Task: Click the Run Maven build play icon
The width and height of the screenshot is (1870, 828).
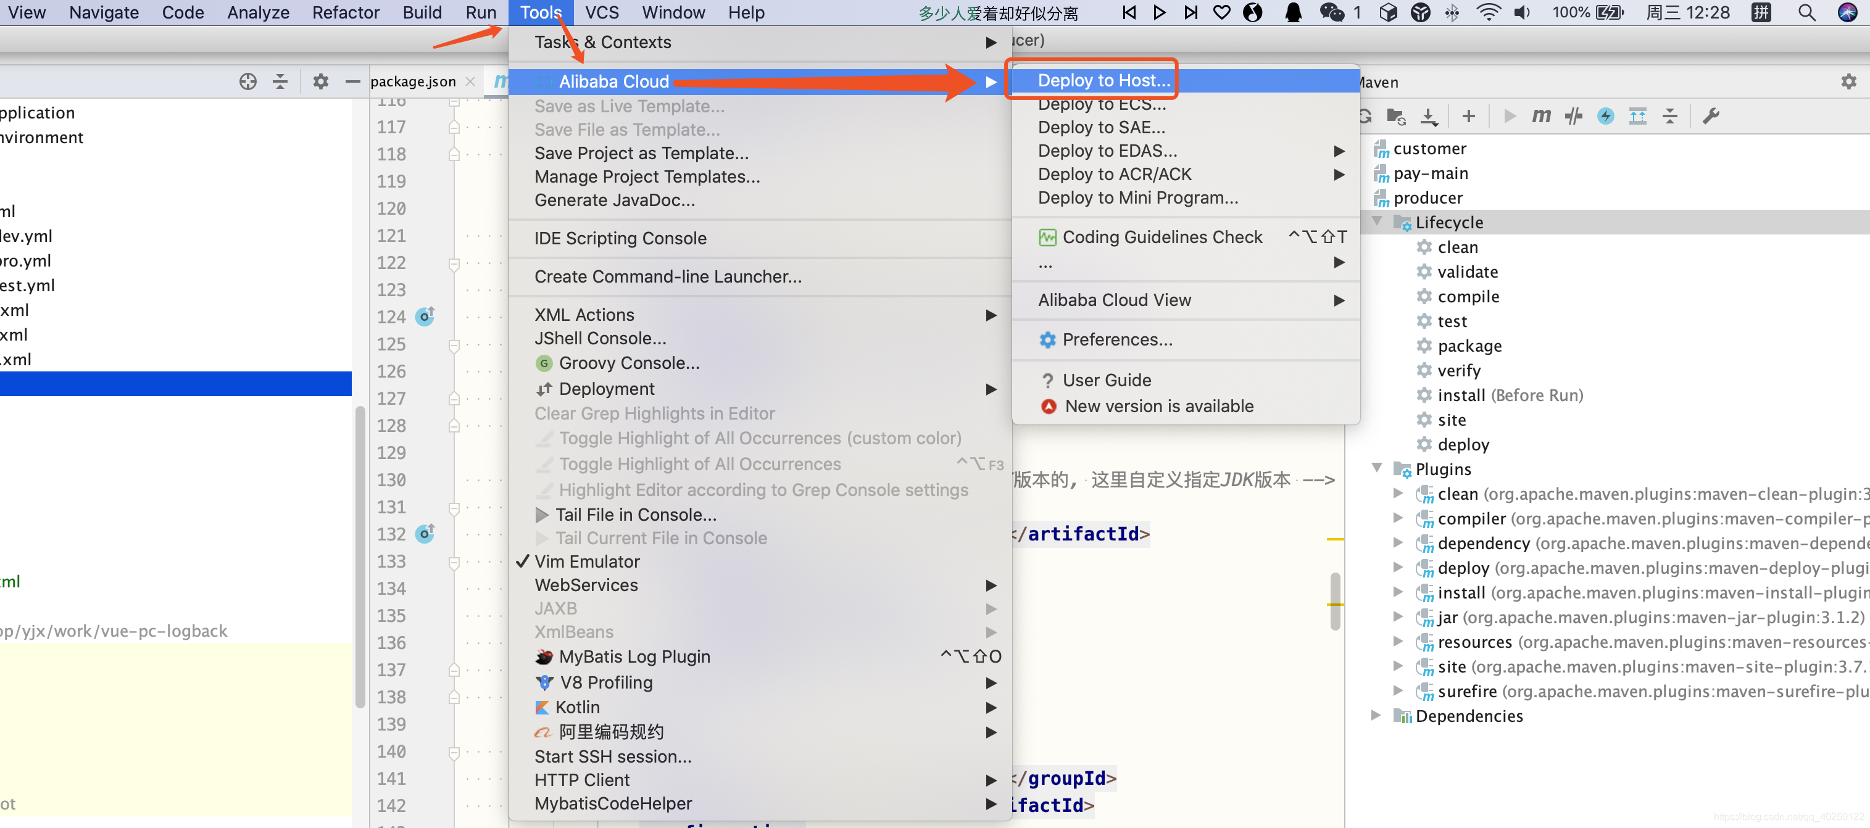Action: point(1509,116)
